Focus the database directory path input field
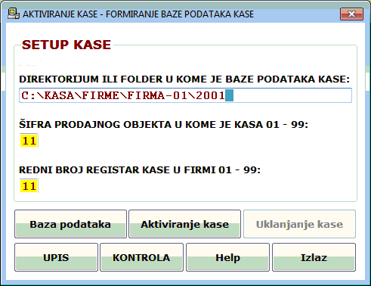The width and height of the screenshot is (371, 286). tap(185, 95)
